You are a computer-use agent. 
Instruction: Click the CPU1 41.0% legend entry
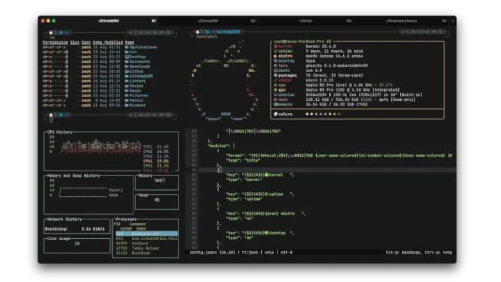point(156,147)
